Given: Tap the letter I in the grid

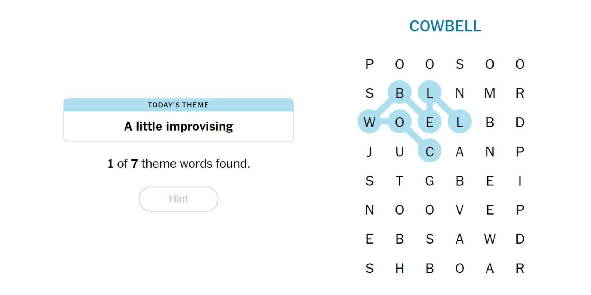Looking at the screenshot, I should click(520, 181).
